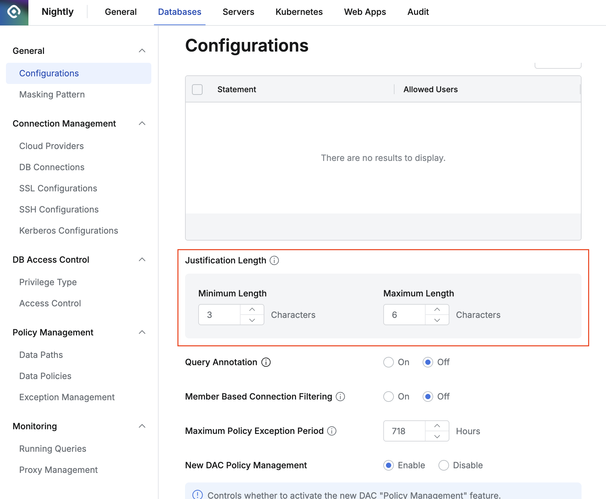Increase Minimum Length with up arrow
Viewport: 606px width, 499px height.
(252, 310)
